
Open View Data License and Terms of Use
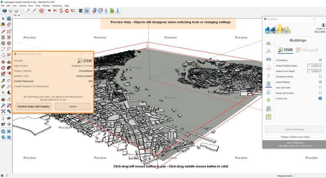click(x=295, y=146)
